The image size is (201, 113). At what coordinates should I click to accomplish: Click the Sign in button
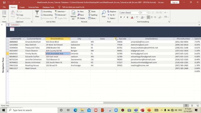[175, 2]
